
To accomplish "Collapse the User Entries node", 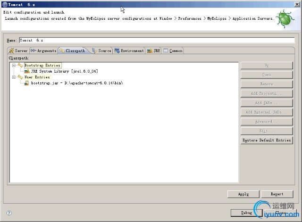I will pos(14,77).
